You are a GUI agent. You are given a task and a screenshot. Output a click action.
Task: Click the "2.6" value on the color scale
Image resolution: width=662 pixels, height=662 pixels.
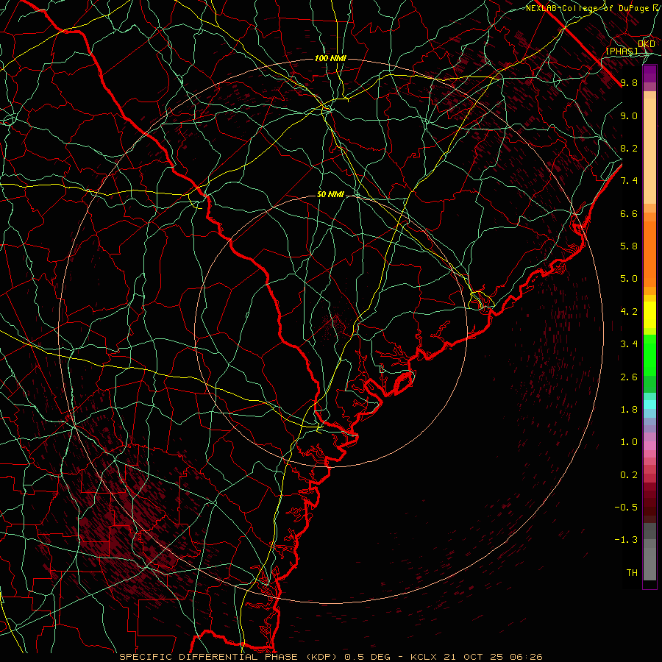629,377
